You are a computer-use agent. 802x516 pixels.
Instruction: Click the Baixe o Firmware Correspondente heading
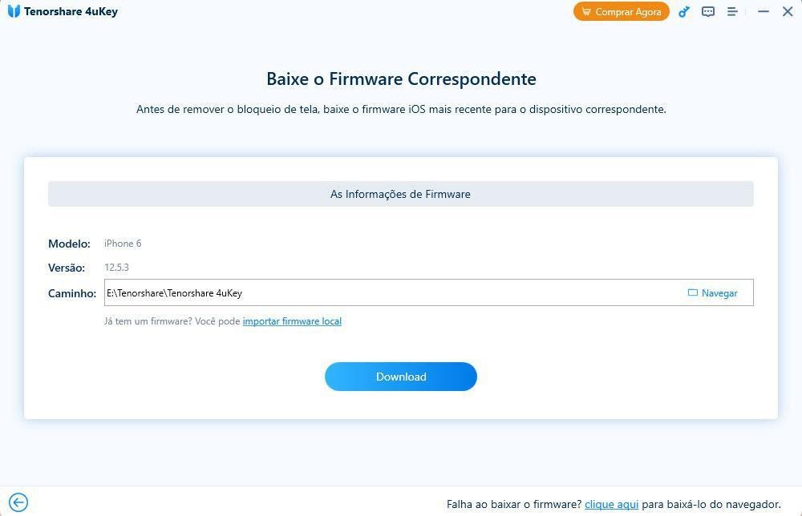point(401,79)
